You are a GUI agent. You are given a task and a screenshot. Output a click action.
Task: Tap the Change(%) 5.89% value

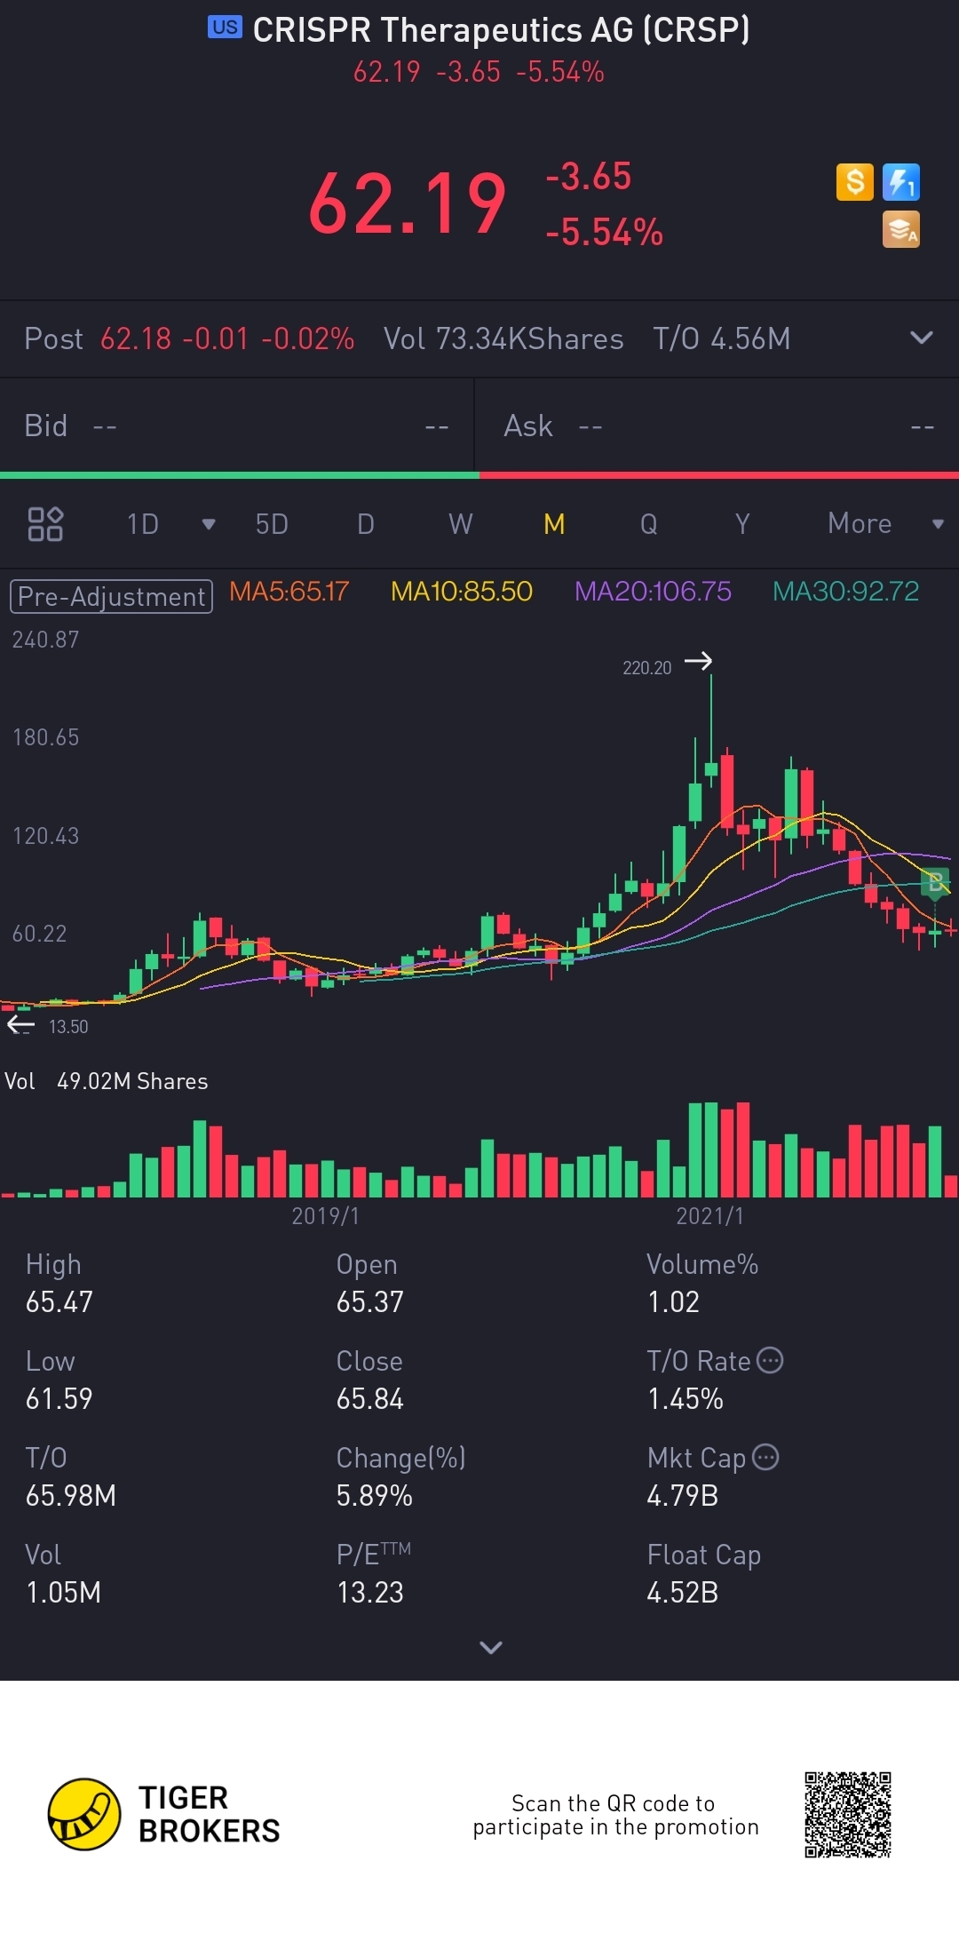pyautogui.click(x=375, y=1496)
